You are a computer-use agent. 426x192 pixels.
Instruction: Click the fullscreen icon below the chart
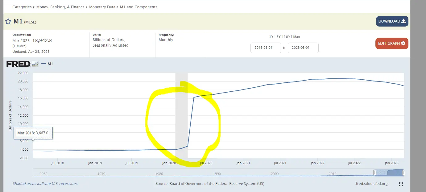pyautogui.click(x=401, y=184)
